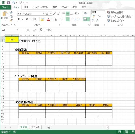Open 条件付き書式 menu button
This screenshot has height=134, width=135.
pyautogui.click(x=116, y=12)
